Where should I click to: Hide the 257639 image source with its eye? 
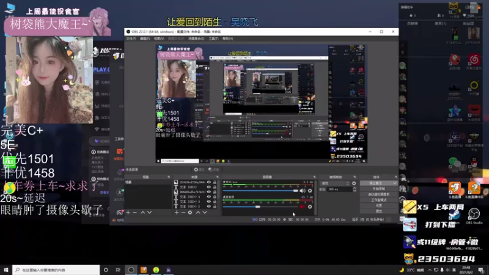pos(208,182)
